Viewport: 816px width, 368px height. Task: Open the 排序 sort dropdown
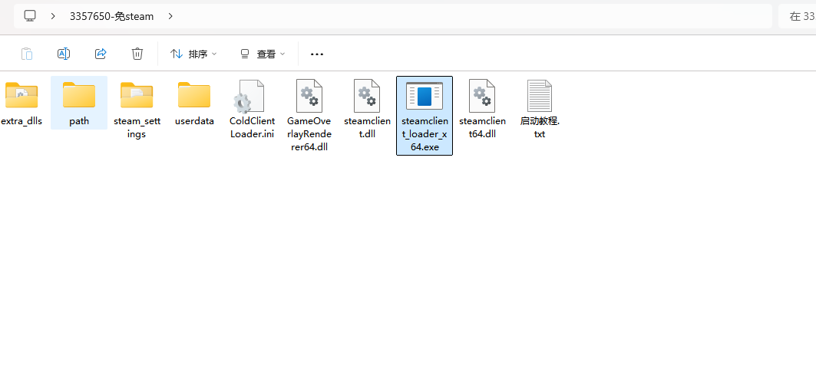point(193,54)
